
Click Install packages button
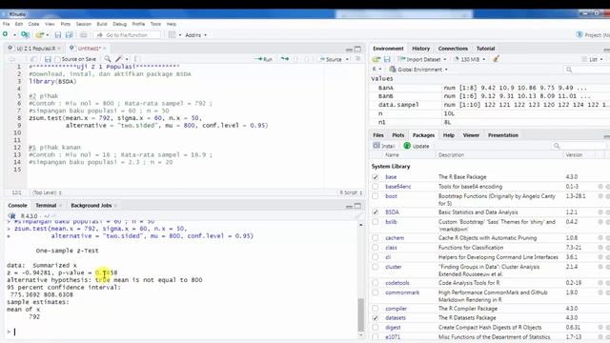tap(384, 146)
